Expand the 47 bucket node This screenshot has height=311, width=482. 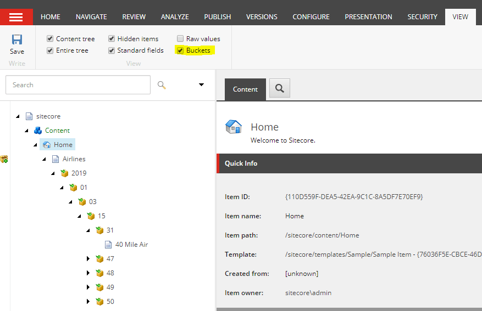pos(88,259)
